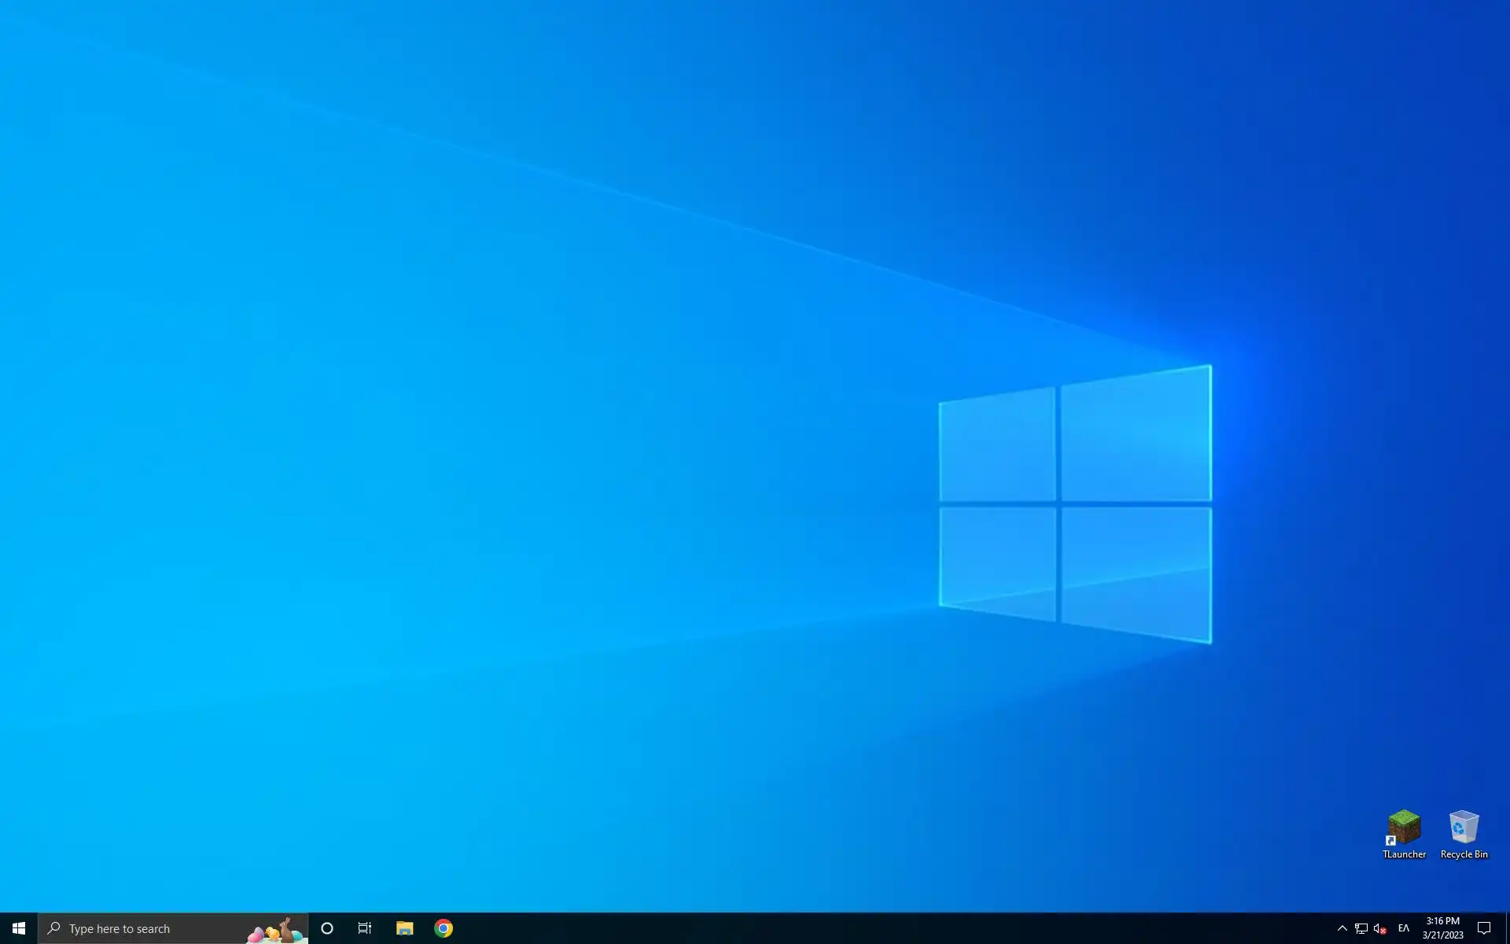
Task: Click the magnifier icon in the search box
Action: pos(54,928)
